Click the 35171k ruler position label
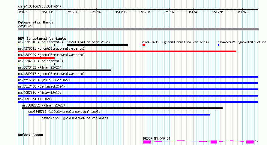The image size is (267, 145). (x=120, y=12)
